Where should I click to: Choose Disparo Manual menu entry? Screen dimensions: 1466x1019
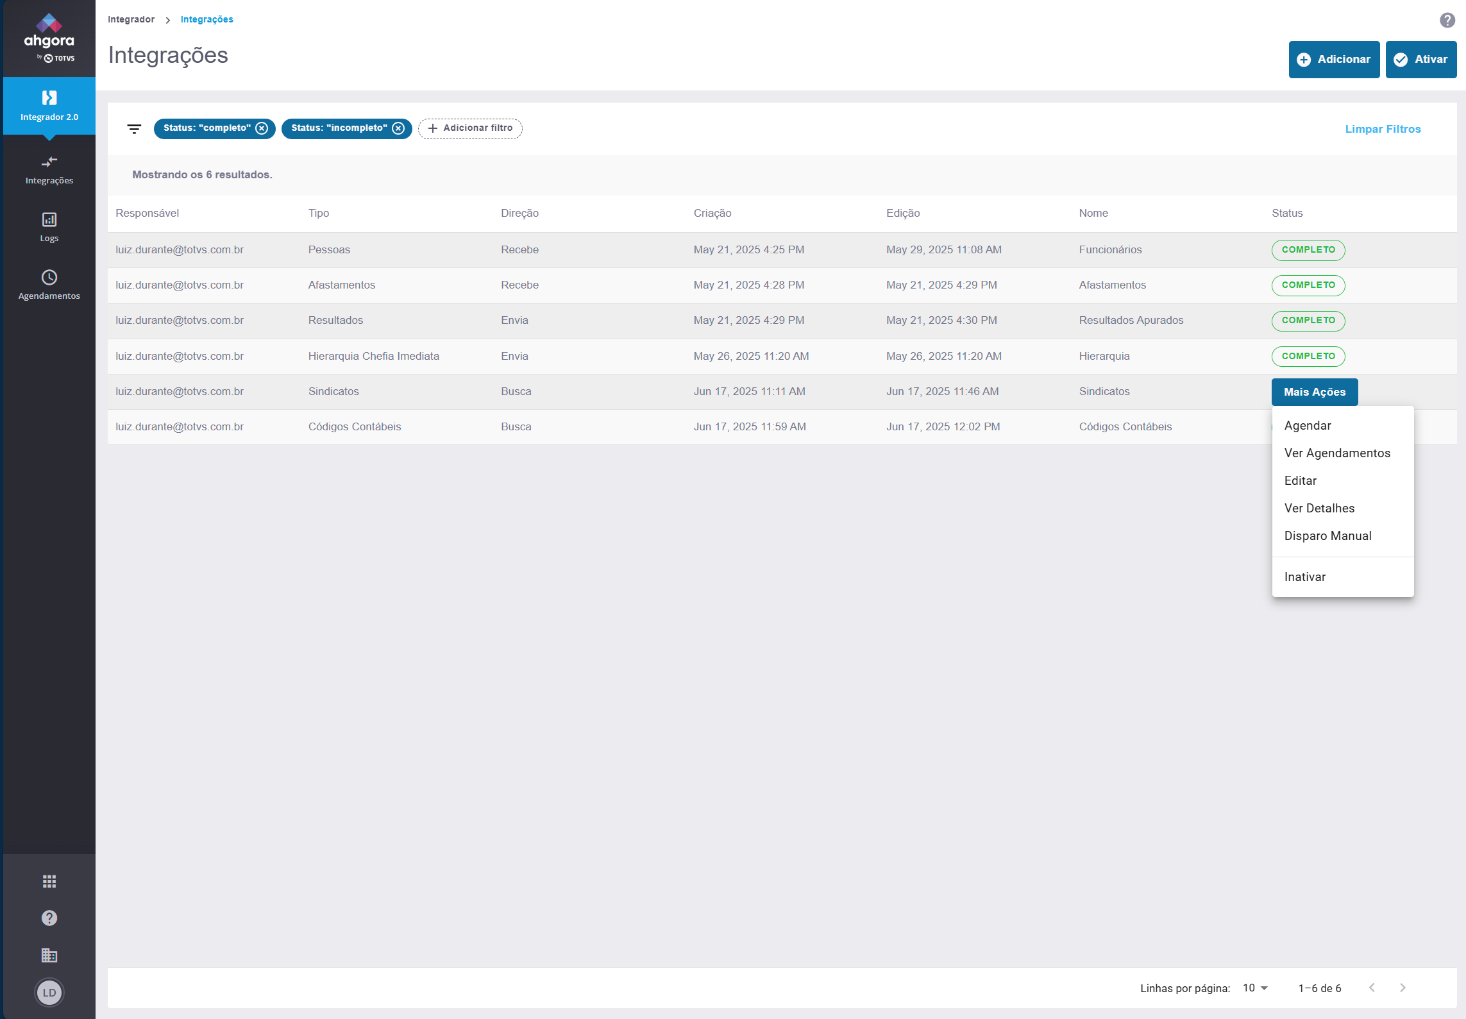[x=1327, y=536]
